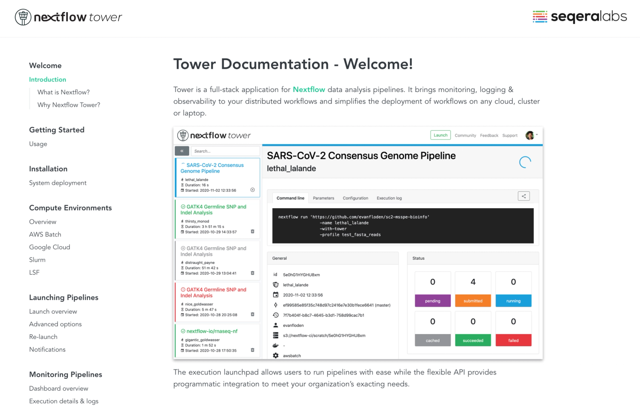Open the nextflow-io/rnaseq-nf run card
This screenshot has width=640, height=407.
tap(218, 341)
